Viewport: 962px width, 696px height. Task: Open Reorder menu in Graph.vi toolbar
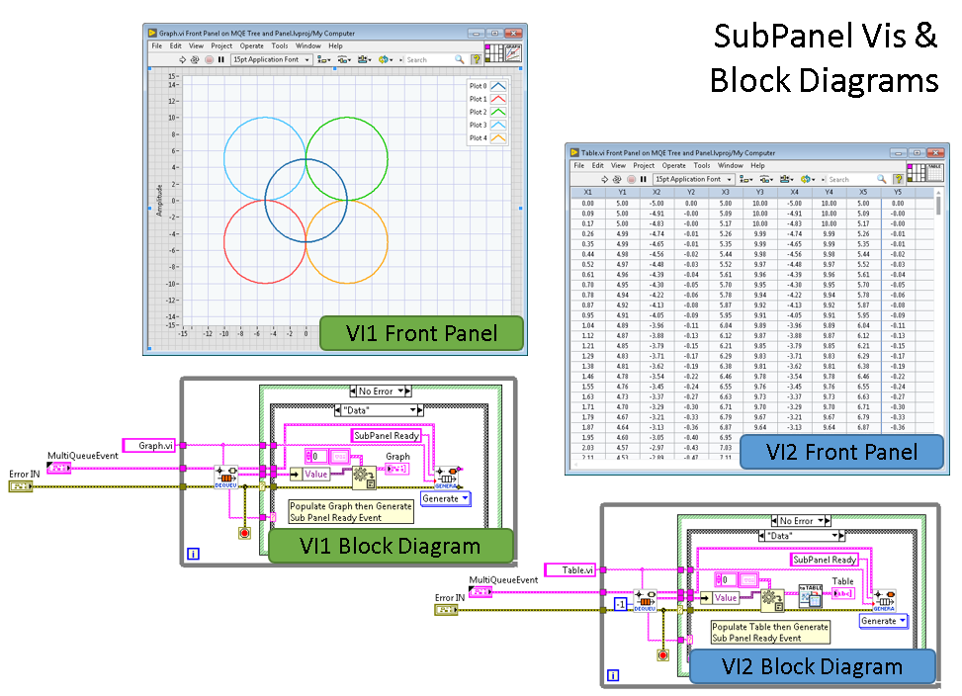pyautogui.click(x=386, y=59)
